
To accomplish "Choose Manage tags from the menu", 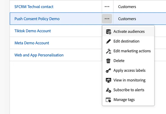I will point(128,100).
